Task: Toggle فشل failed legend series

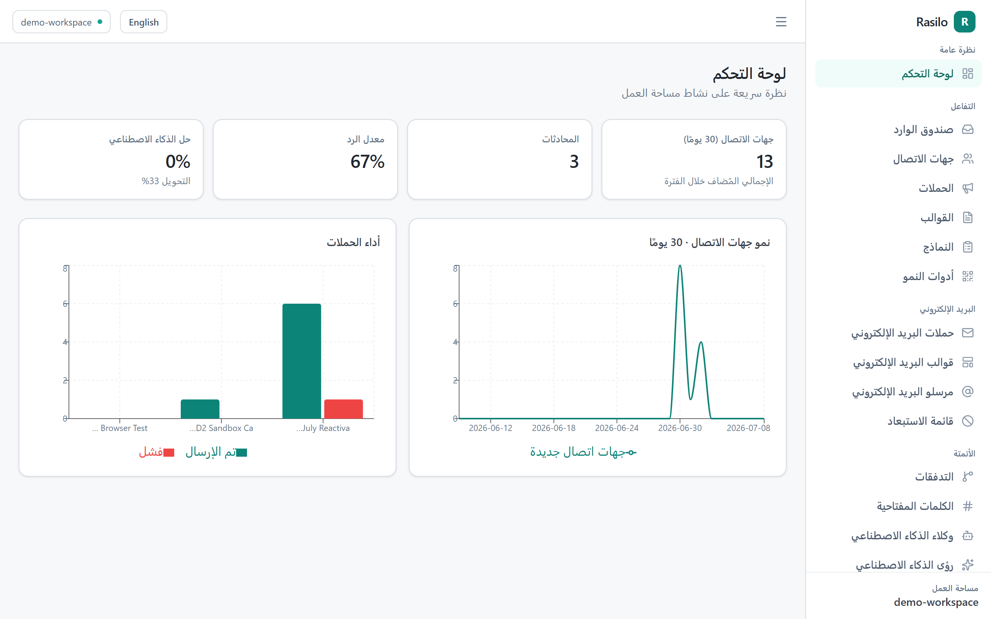Action: 157,452
